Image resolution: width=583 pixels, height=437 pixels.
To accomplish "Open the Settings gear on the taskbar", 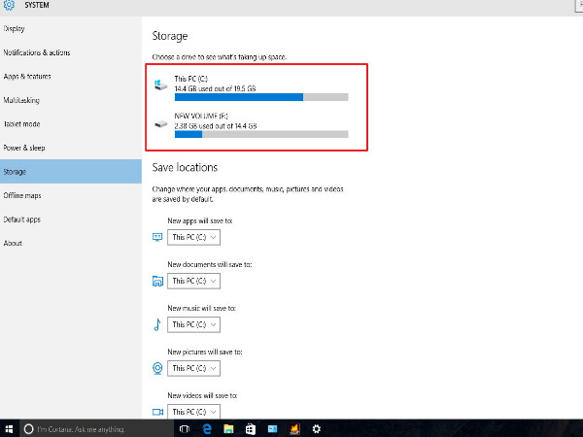I will (317, 429).
